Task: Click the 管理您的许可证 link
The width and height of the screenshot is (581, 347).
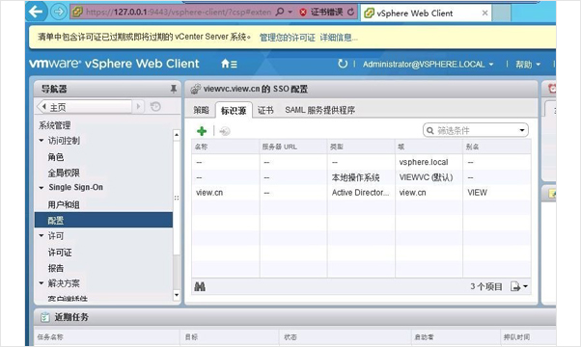Action: (288, 38)
